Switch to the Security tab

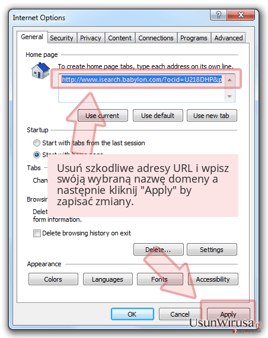pos(62,38)
